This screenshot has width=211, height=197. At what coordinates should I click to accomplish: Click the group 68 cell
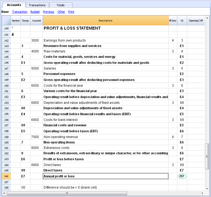click(25, 108)
